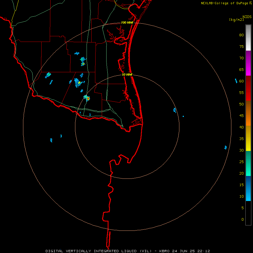Click the "50 NMI" range ring label
253x253 pixels.
coord(127,74)
